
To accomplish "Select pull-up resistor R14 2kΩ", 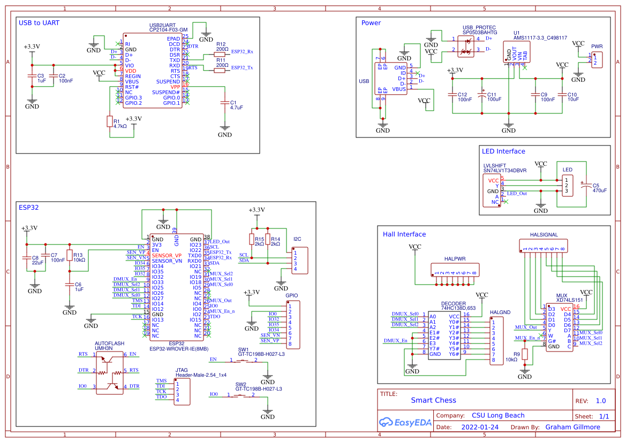I will coord(268,239).
